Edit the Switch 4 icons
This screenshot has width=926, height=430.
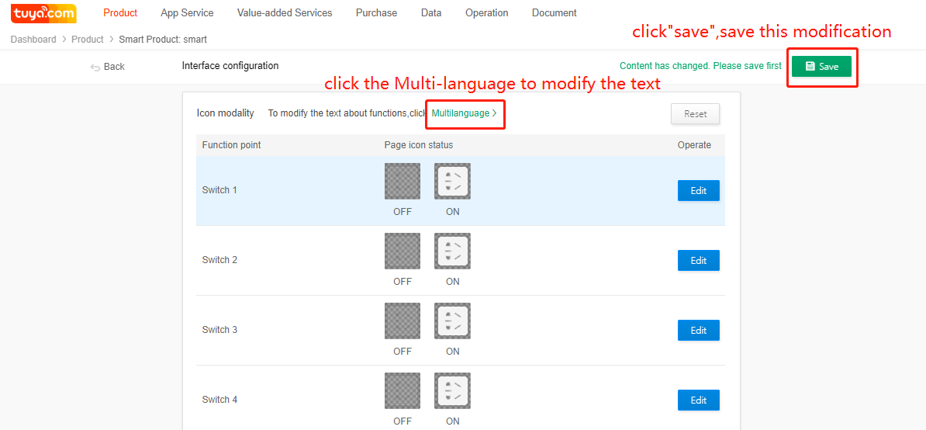[699, 400]
